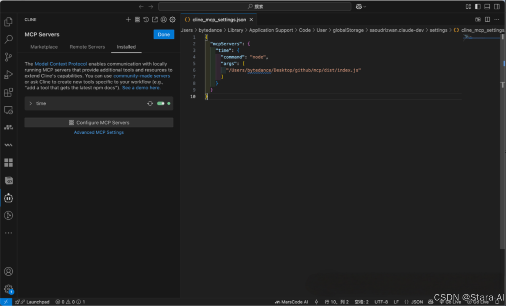The width and height of the screenshot is (506, 306).
Task: Select the cline_mcp_settings.json editor tab
Action: click(x=219, y=20)
